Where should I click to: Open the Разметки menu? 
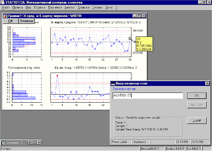pyautogui.click(x=55, y=8)
